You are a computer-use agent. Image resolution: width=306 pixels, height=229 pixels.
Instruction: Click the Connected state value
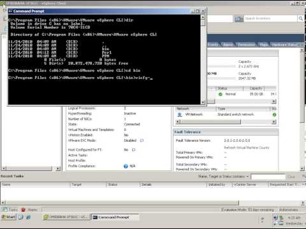(x=132, y=124)
